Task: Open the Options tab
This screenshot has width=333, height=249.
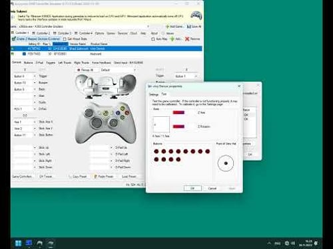Action: point(99,33)
